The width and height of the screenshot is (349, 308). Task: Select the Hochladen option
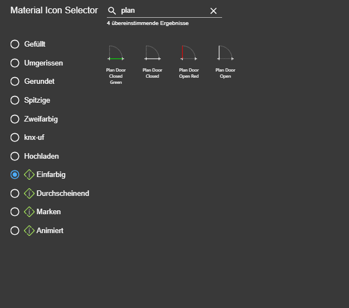point(15,156)
